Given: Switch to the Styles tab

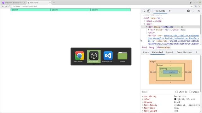Looking at the screenshot, I should [146, 52].
